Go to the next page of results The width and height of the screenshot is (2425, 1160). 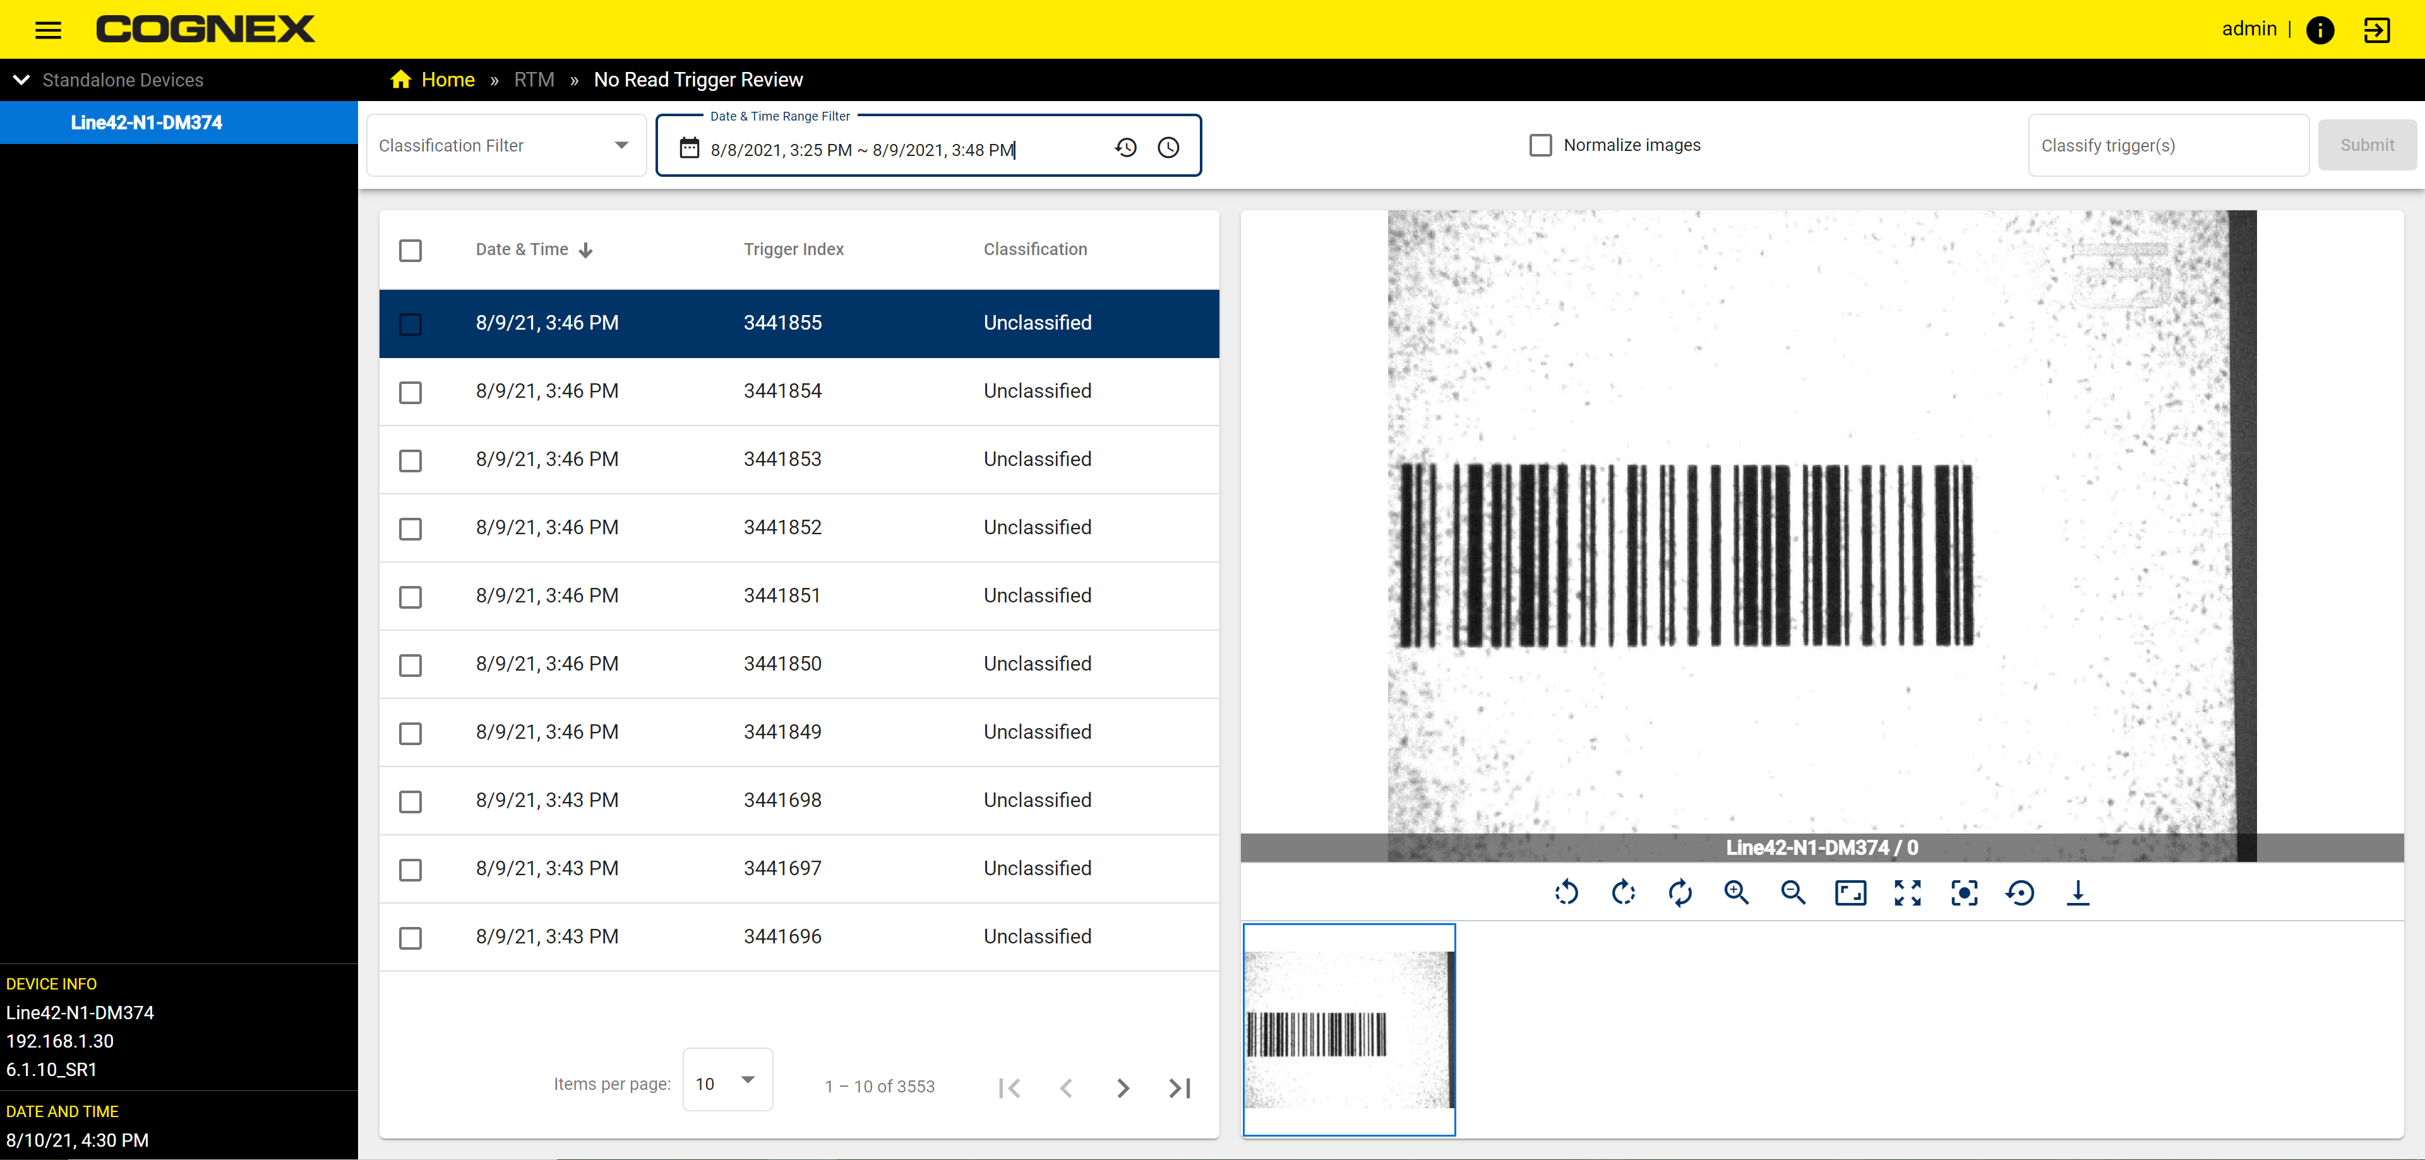click(1123, 1089)
